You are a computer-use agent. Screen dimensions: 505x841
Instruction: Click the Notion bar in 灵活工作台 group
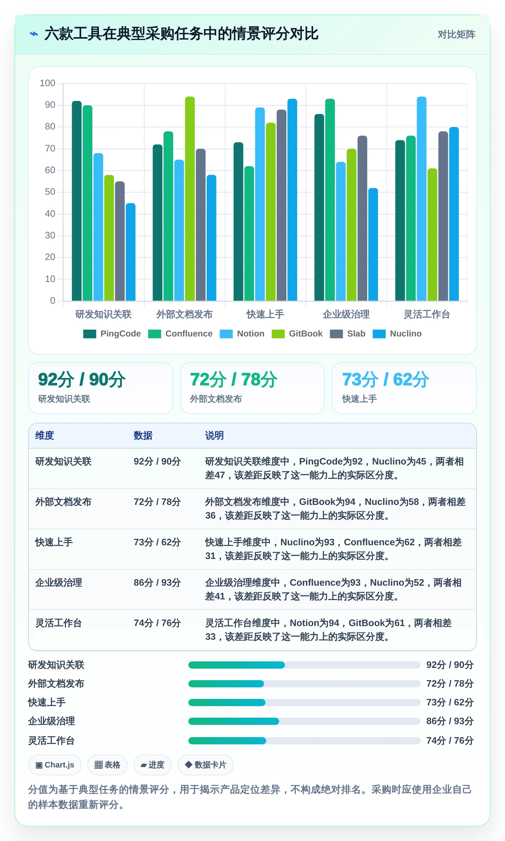click(422, 199)
